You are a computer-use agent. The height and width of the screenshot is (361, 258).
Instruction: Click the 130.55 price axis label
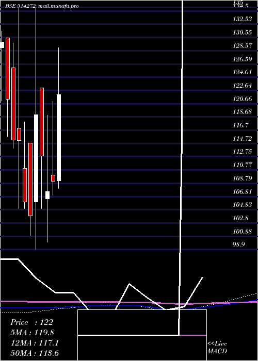point(243,32)
